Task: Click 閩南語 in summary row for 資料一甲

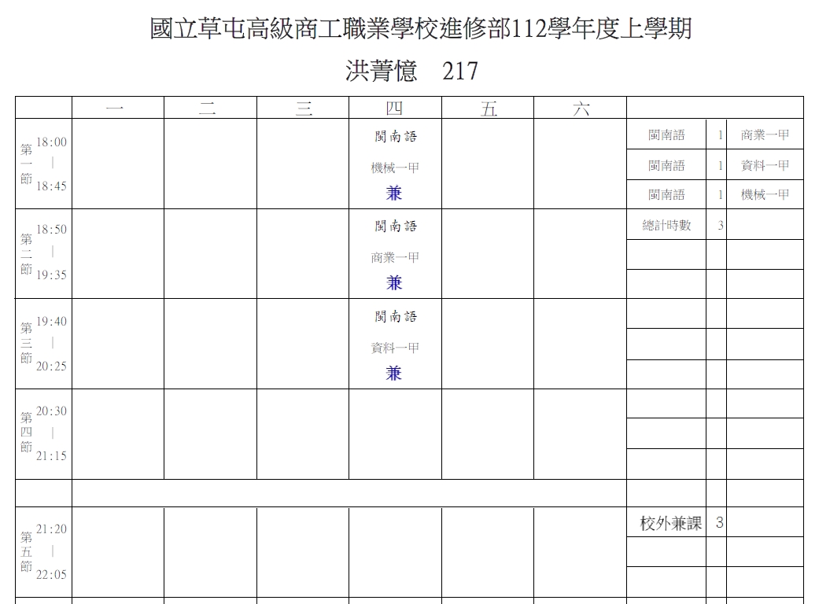Action: pyautogui.click(x=666, y=166)
